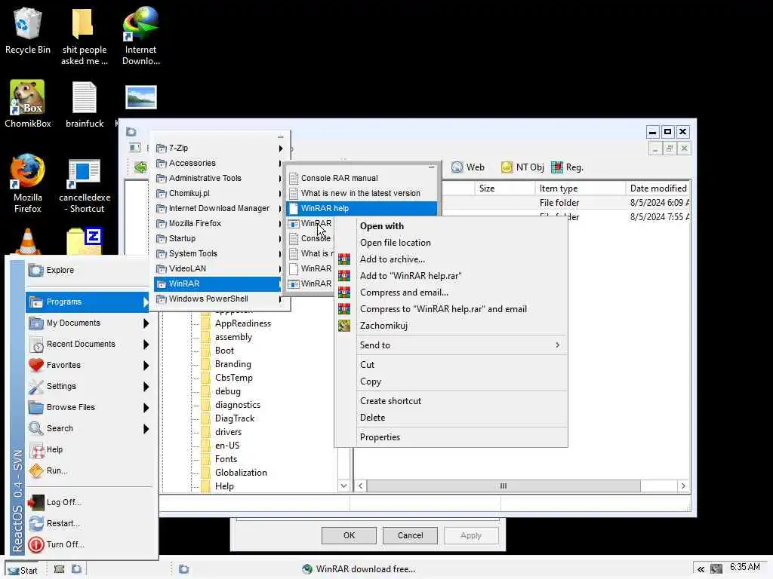This screenshot has width=773, height=579.
Task: Open Console RAR manual entry
Action: point(362,178)
